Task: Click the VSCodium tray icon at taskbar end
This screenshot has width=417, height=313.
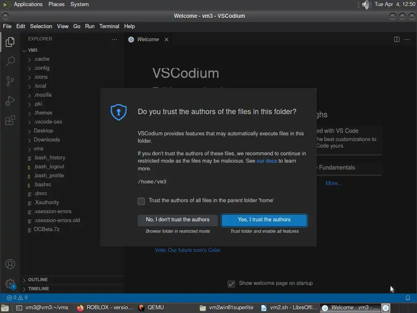Action: pos(386,308)
